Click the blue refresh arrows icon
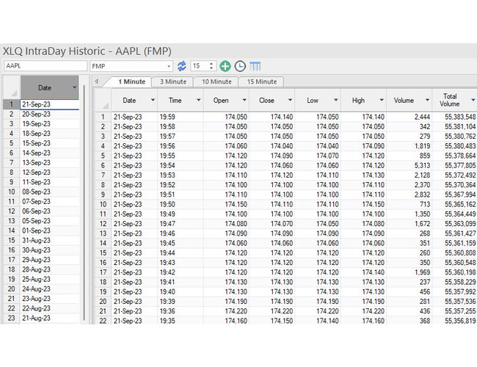 [x=181, y=66]
